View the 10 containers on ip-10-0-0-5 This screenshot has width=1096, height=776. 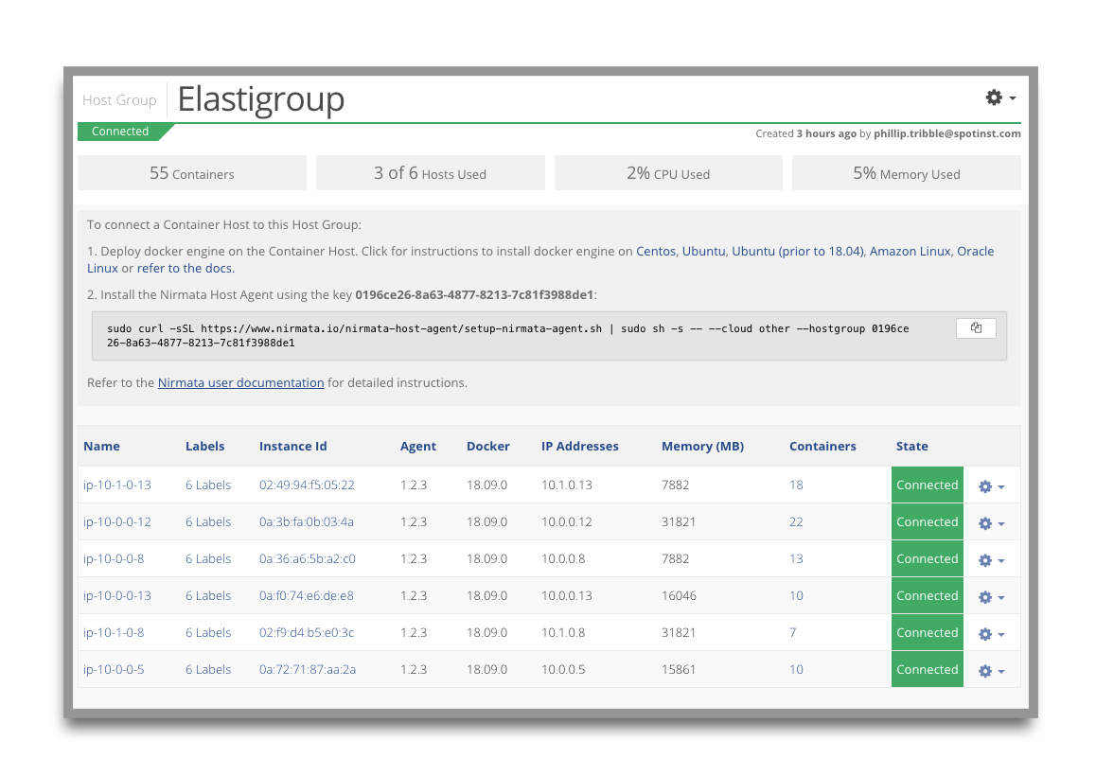[x=796, y=669]
